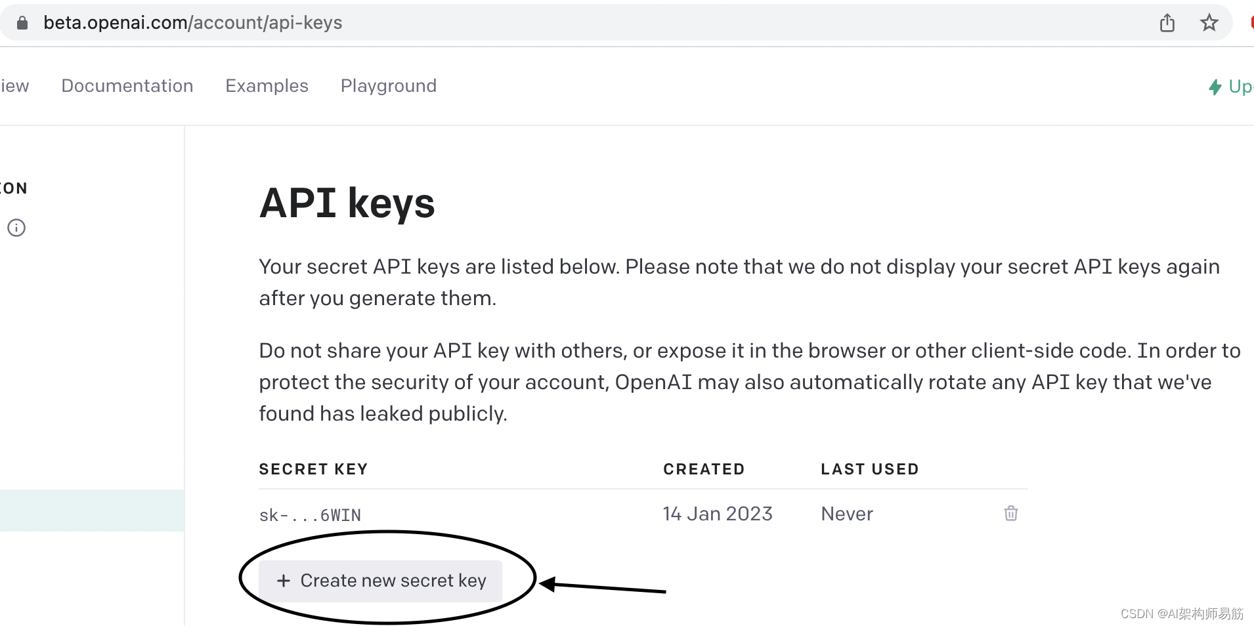1254x626 pixels.
Task: Click the CREATED column header
Action: point(703,469)
